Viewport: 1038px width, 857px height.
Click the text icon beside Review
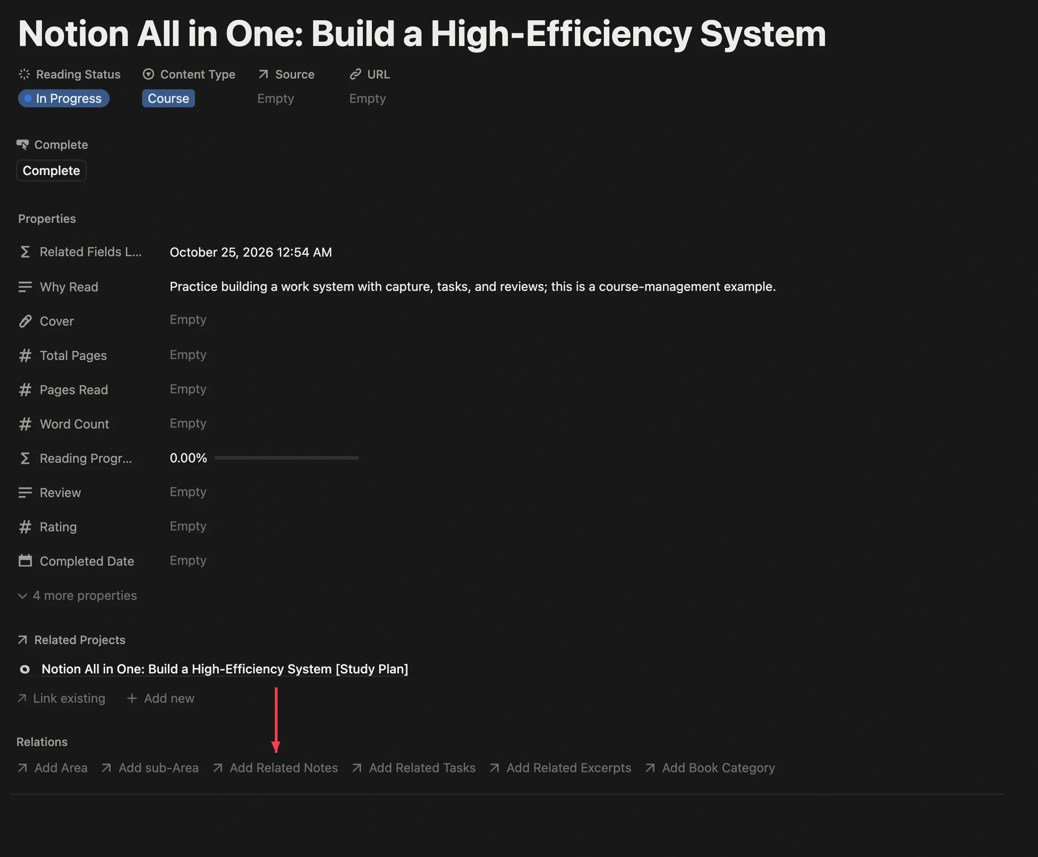pyautogui.click(x=25, y=492)
